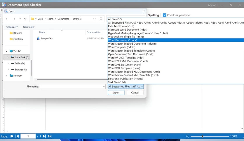Go forward in Open dialog navigation
The image size is (244, 141).
(14, 19)
